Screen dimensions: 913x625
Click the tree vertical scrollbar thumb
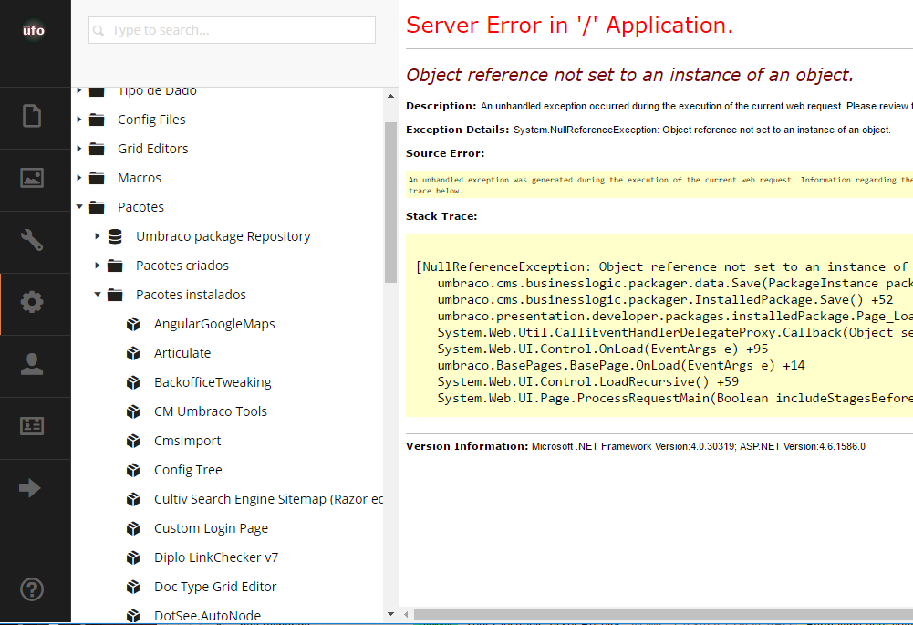click(x=390, y=203)
